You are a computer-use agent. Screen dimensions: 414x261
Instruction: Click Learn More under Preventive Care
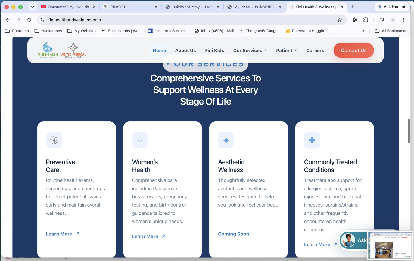tap(63, 234)
